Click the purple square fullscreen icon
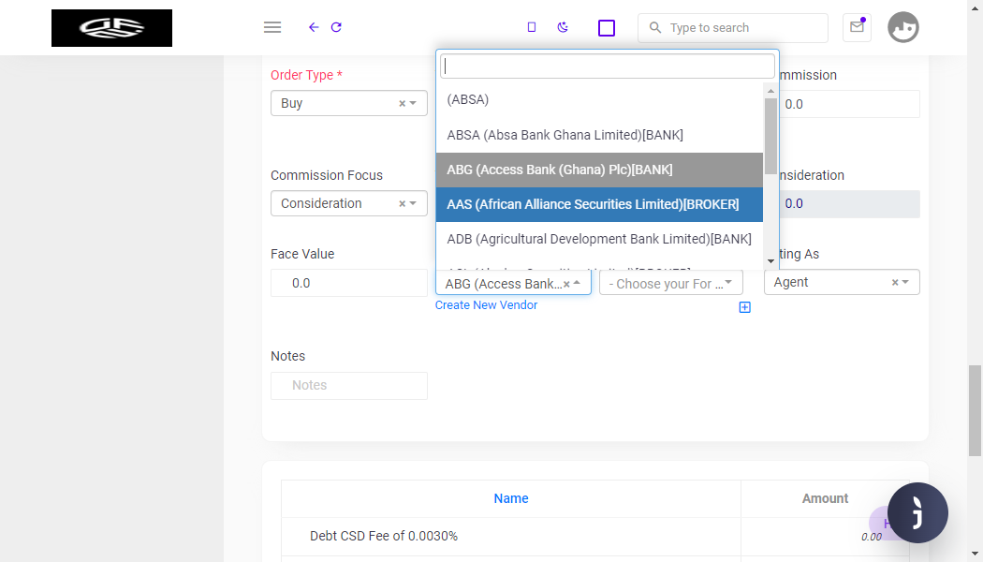983x562 pixels. (607, 28)
